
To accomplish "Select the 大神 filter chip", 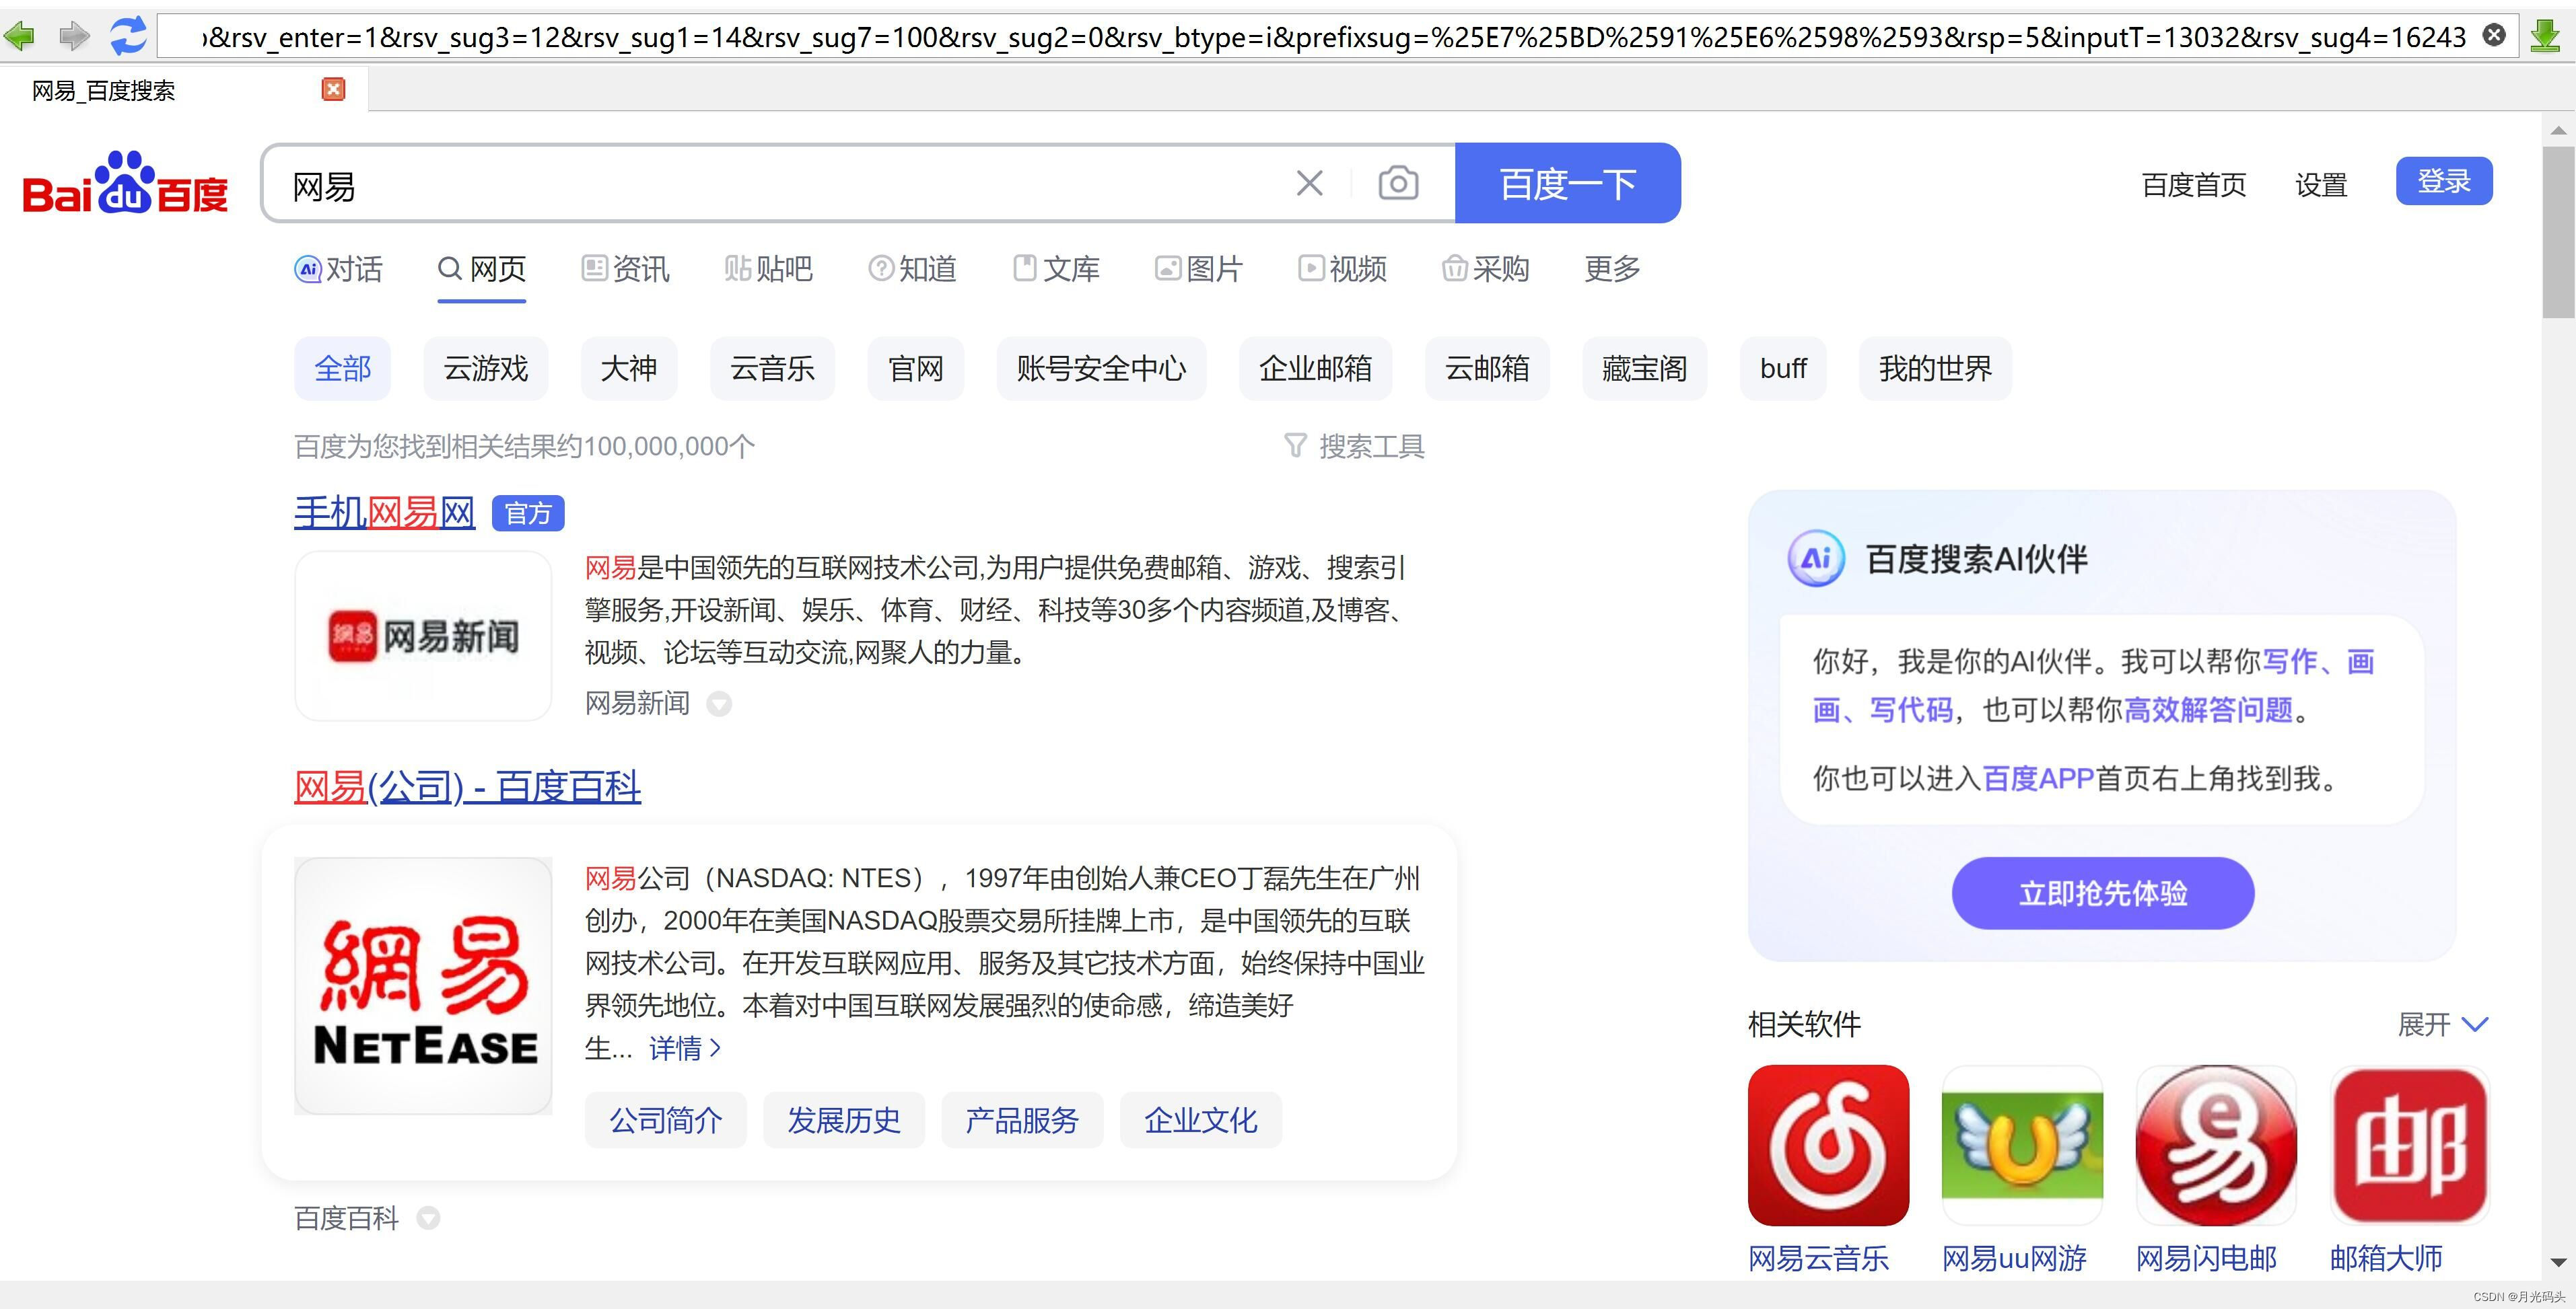I will (629, 369).
